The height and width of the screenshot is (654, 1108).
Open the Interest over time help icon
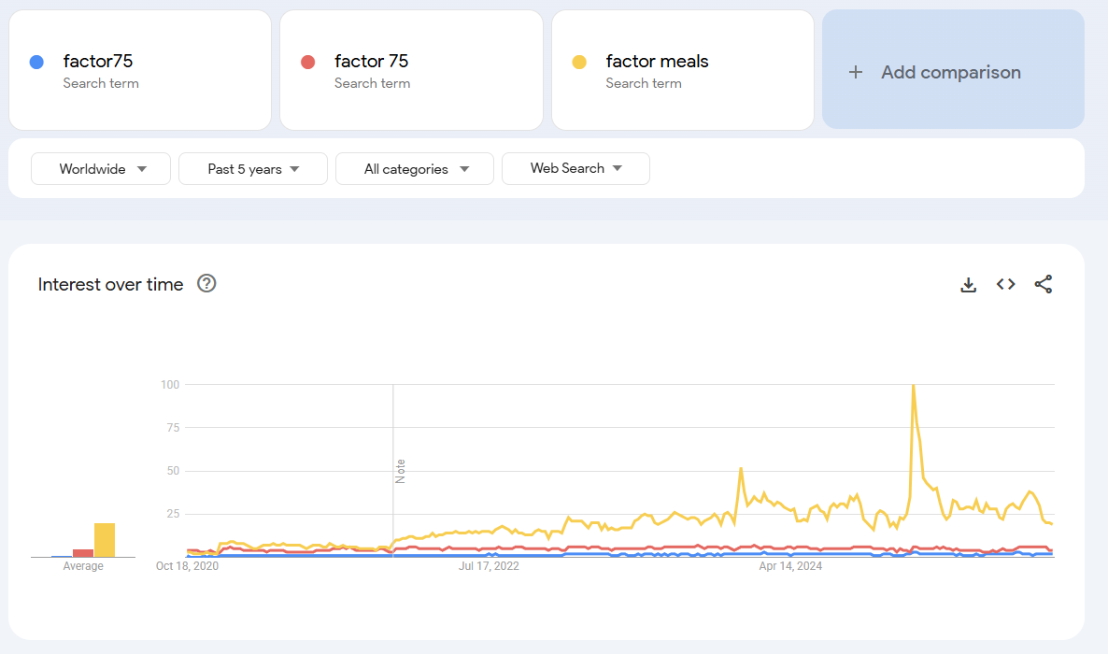[207, 284]
